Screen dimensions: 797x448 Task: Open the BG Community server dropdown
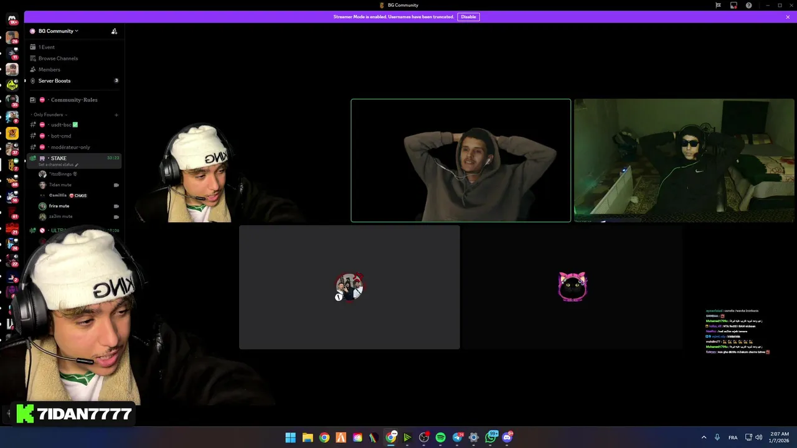click(58, 31)
